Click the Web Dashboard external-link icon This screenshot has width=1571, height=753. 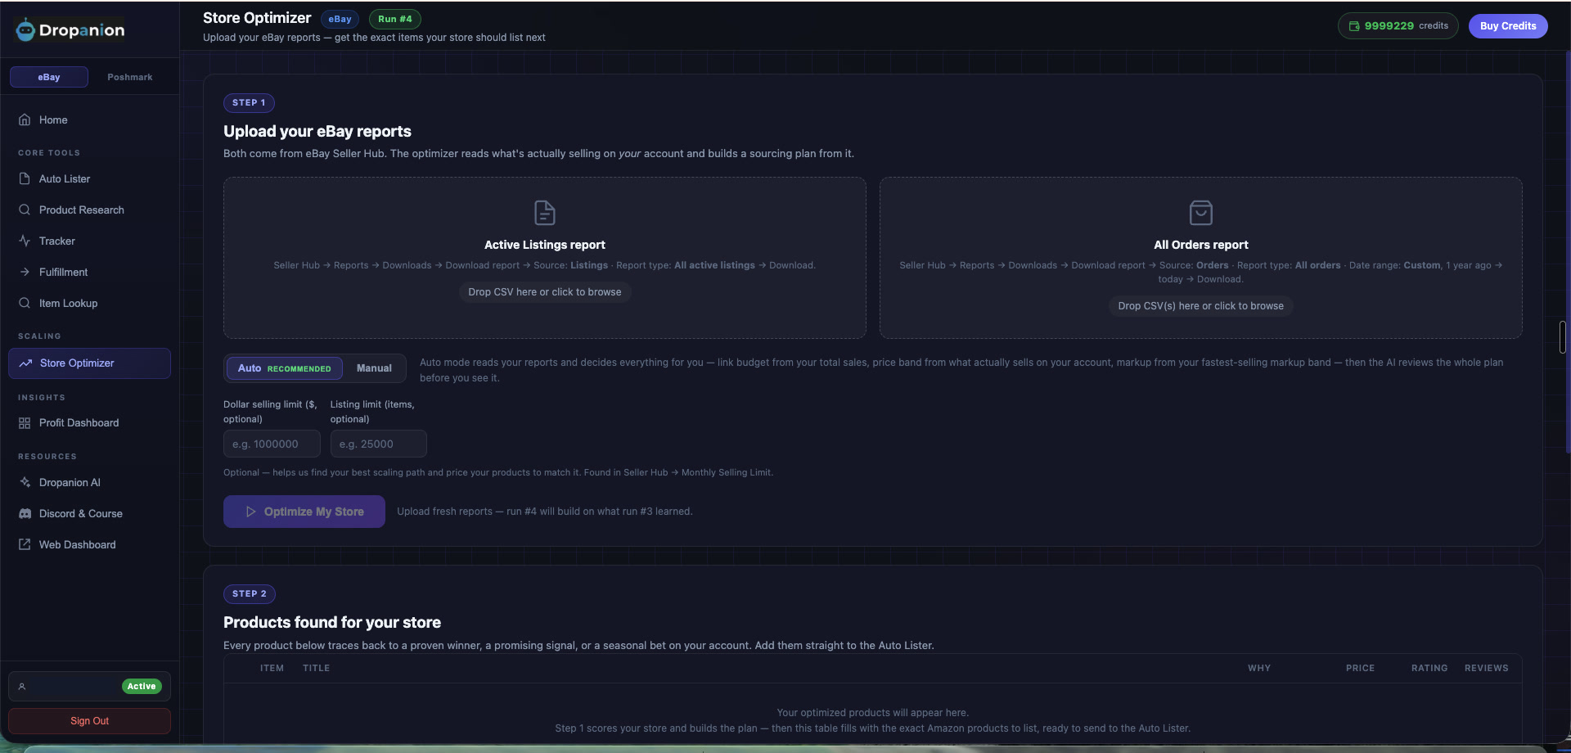coord(25,544)
